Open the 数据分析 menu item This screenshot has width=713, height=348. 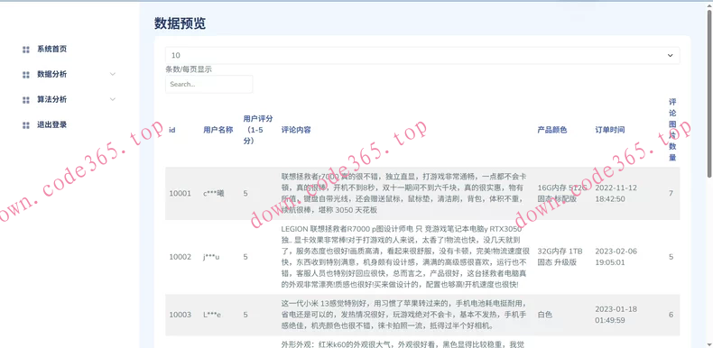tap(51, 74)
